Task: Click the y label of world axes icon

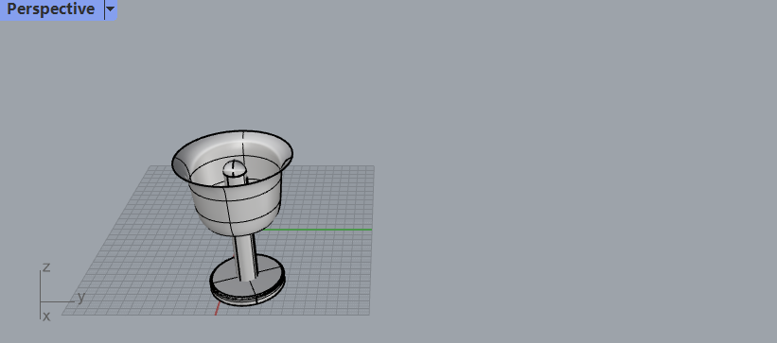Action: 80,297
